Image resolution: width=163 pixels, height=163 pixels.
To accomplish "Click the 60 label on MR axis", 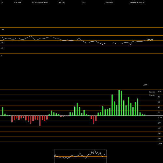I will coord(159,102).
